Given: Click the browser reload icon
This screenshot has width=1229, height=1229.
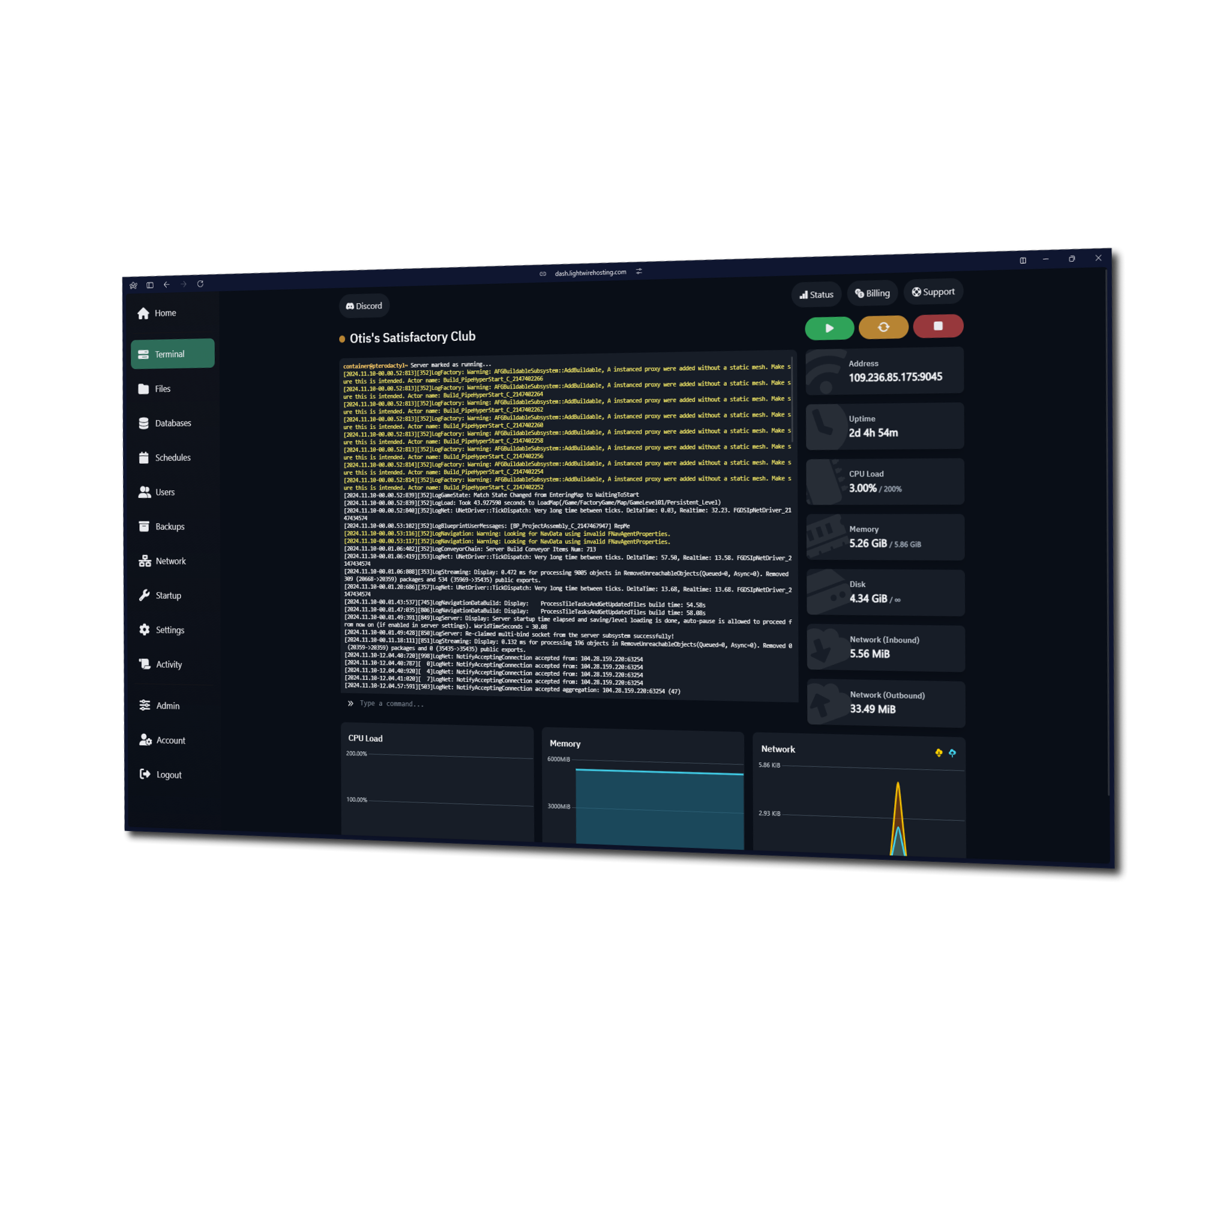Looking at the screenshot, I should [200, 284].
